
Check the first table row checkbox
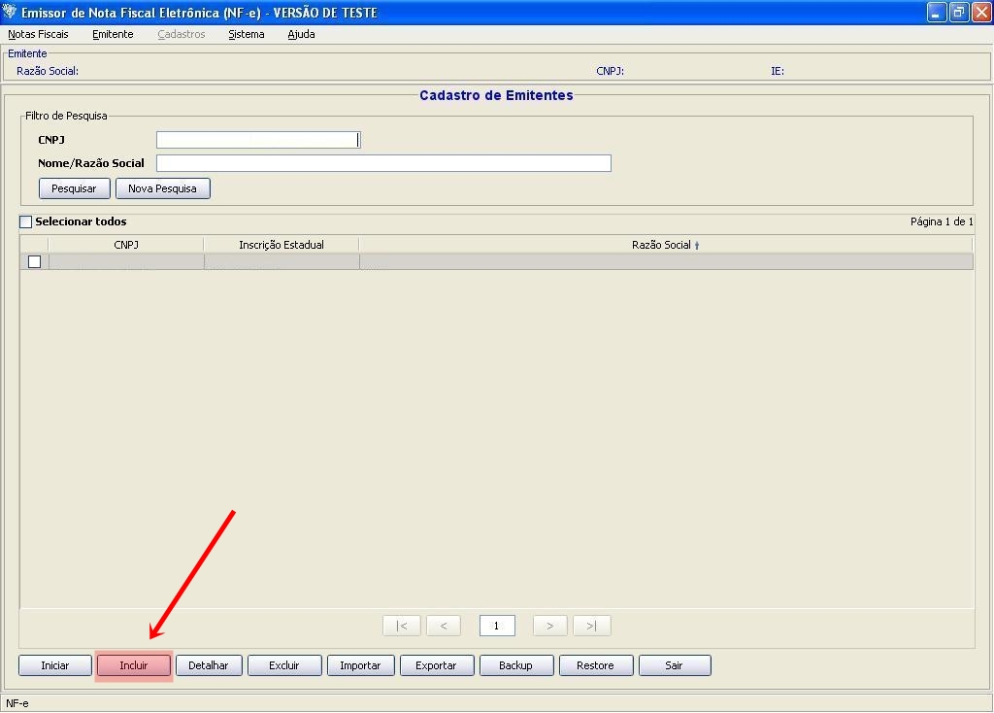point(34,261)
